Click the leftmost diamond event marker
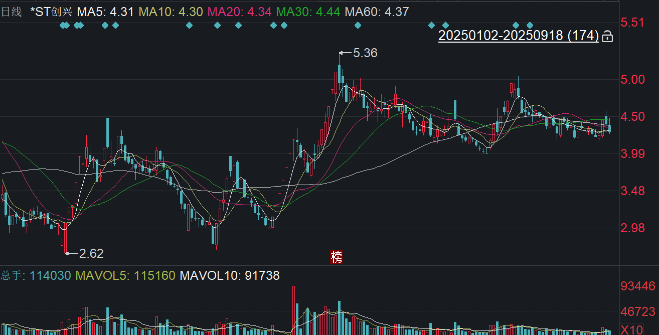This screenshot has width=659, height=335. point(62,25)
